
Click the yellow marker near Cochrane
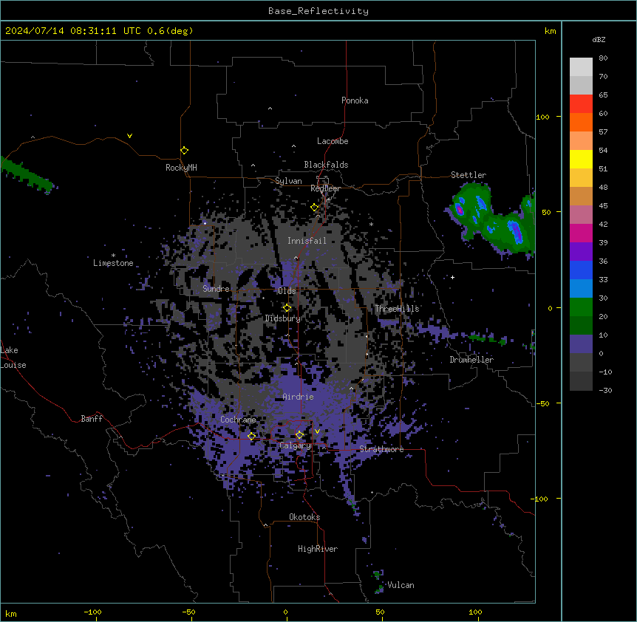[251, 436]
